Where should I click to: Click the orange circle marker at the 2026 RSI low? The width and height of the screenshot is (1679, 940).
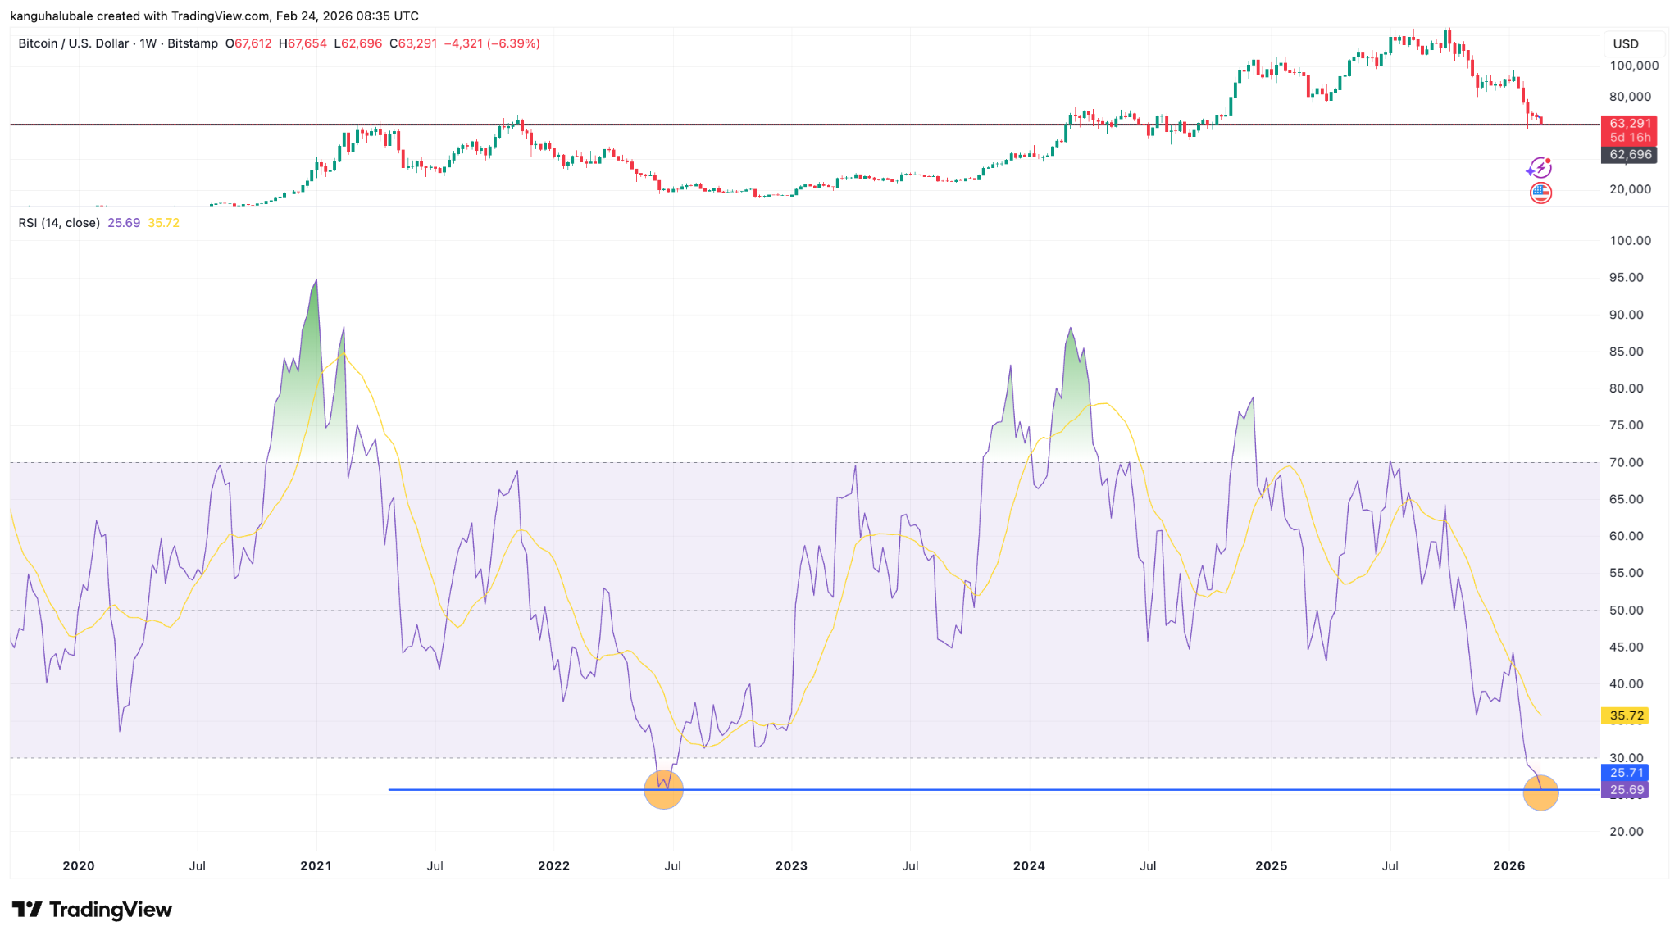1540,792
